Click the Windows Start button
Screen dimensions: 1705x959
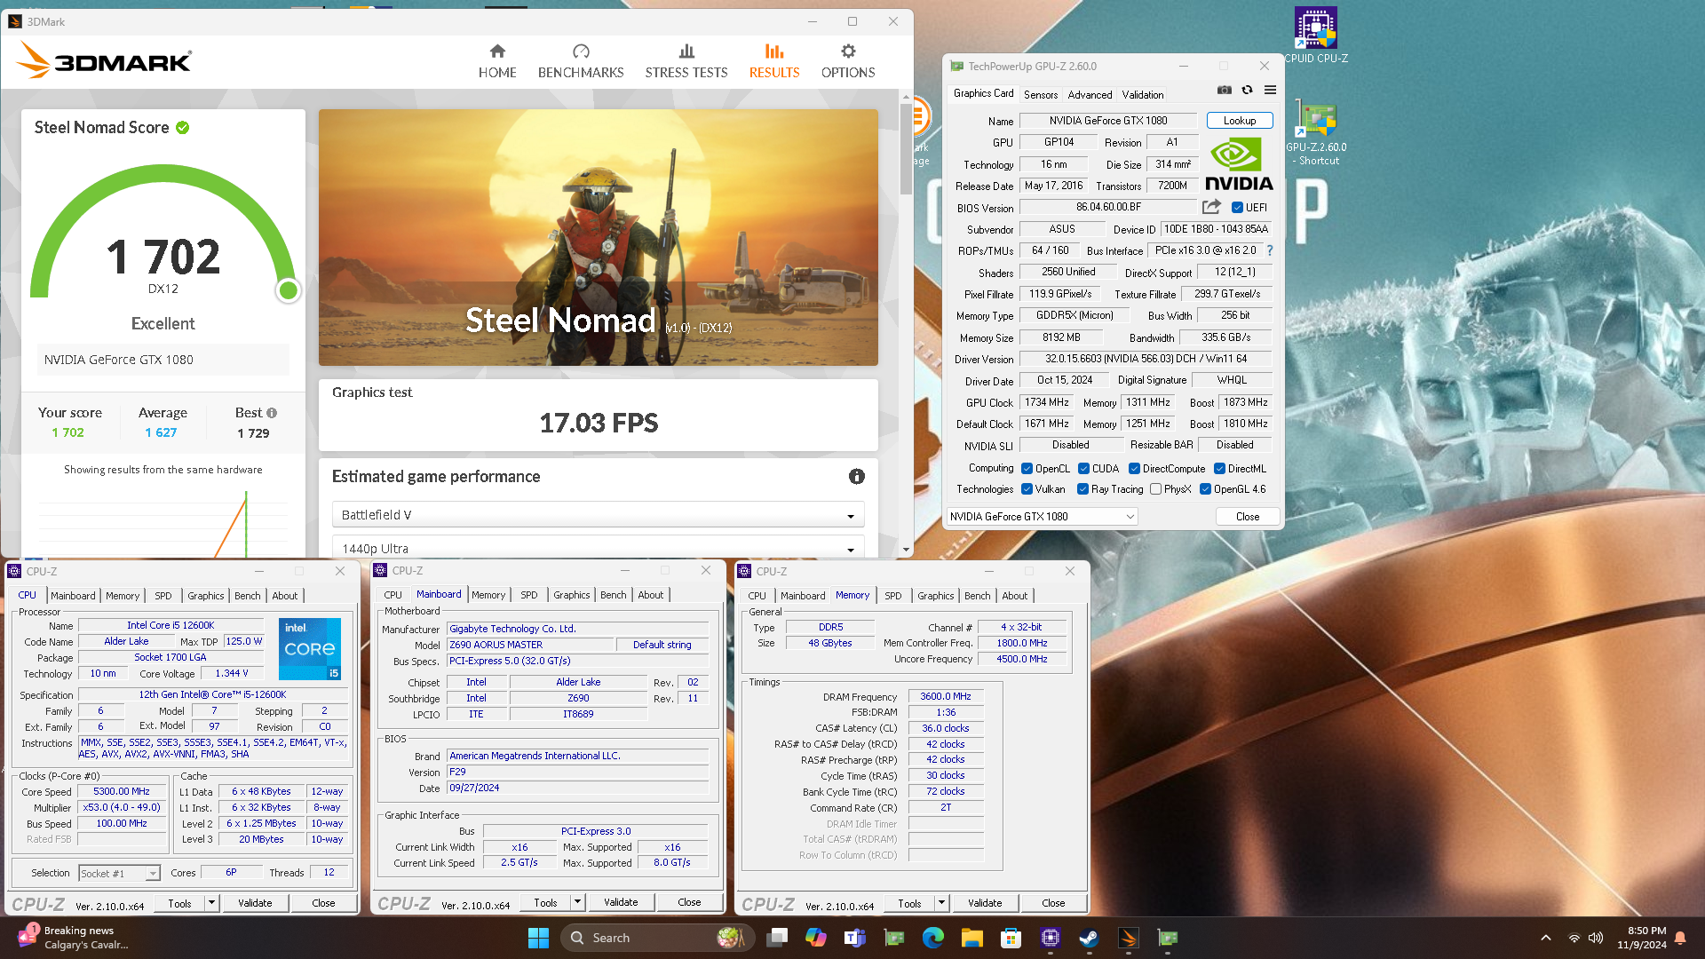(x=538, y=938)
